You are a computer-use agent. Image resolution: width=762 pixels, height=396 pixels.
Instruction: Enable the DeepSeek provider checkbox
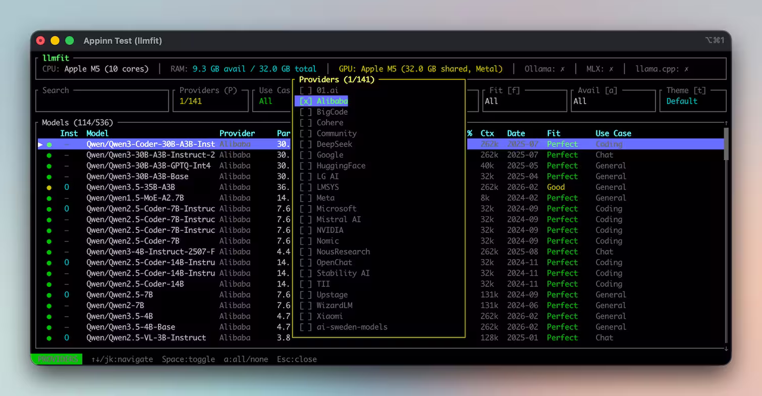tap(306, 144)
